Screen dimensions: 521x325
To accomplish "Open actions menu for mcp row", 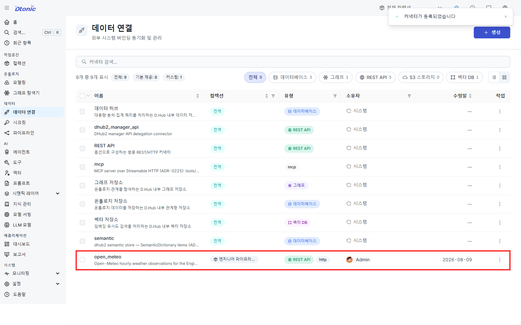I will (x=500, y=167).
